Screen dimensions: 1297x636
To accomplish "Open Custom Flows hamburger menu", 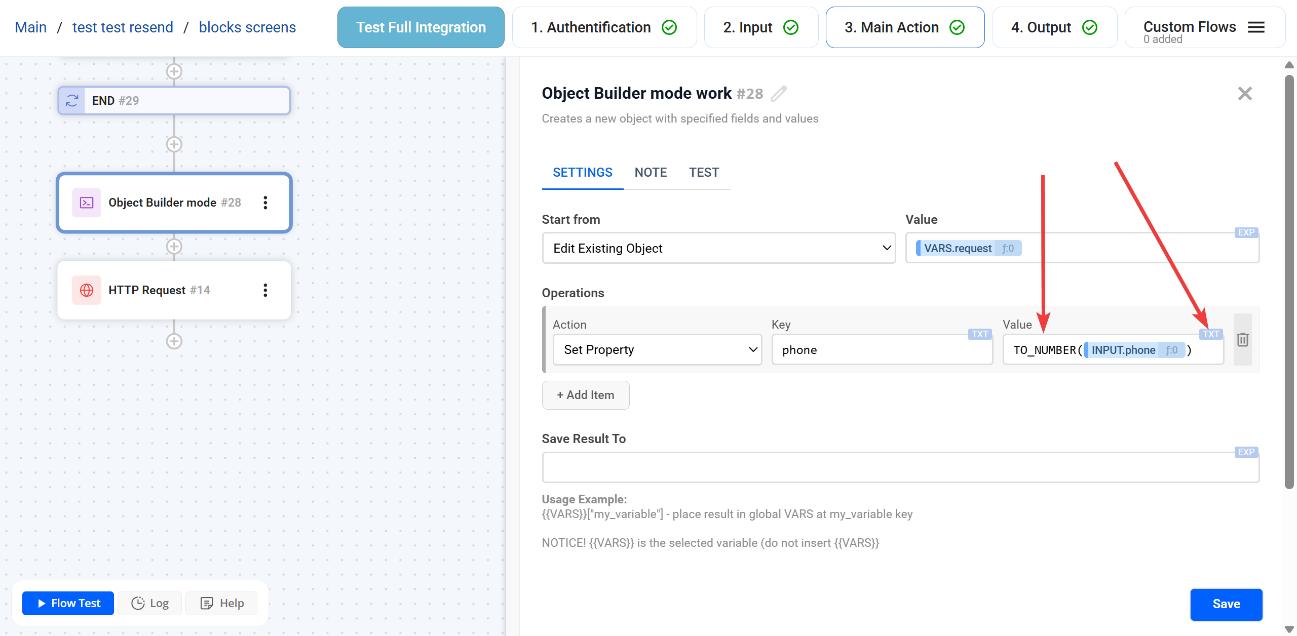I will (1256, 27).
